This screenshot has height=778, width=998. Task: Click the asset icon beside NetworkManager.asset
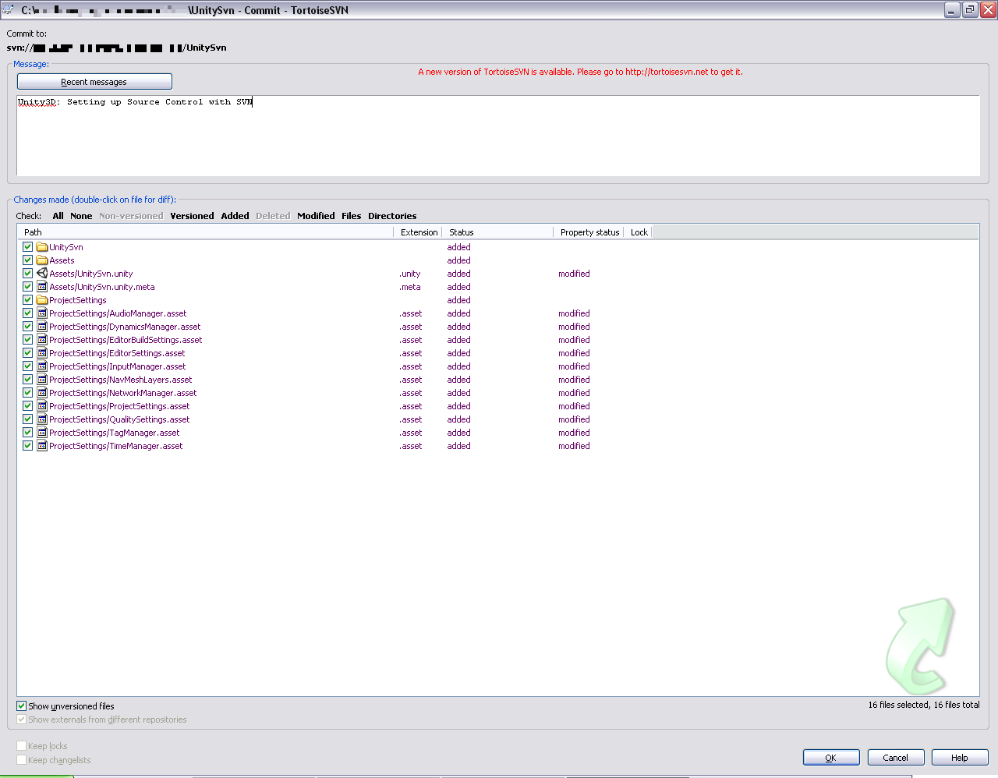coord(42,393)
